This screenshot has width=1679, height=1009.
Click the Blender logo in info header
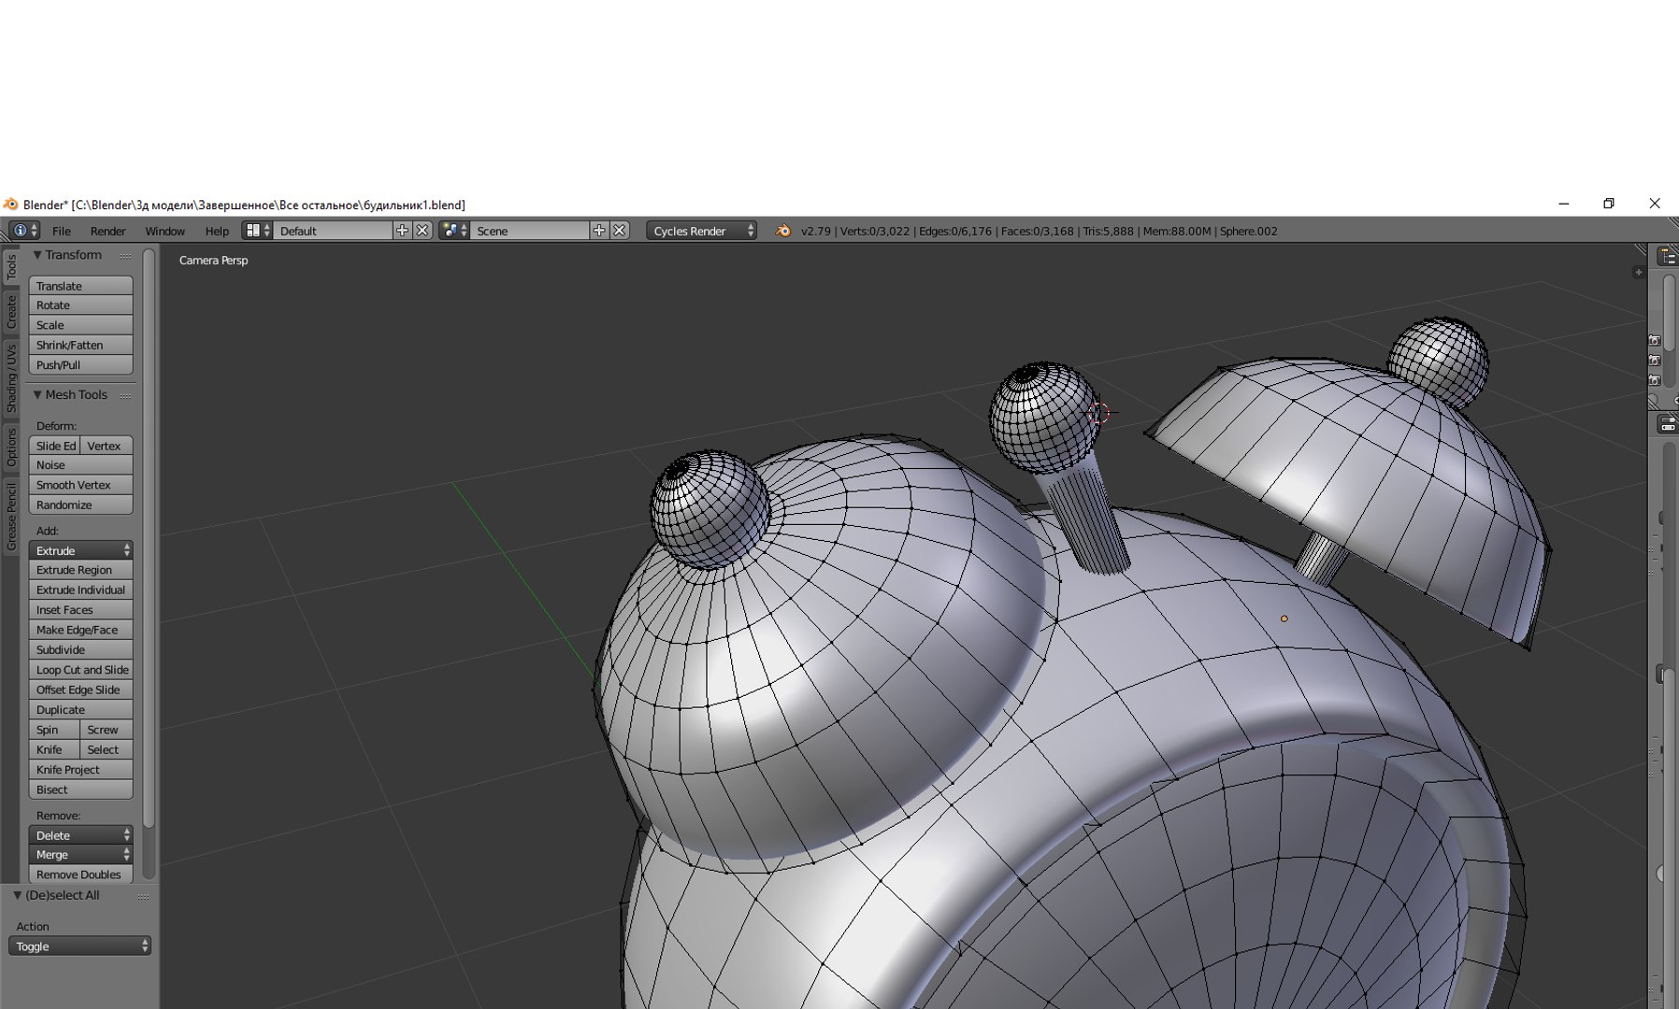783,231
